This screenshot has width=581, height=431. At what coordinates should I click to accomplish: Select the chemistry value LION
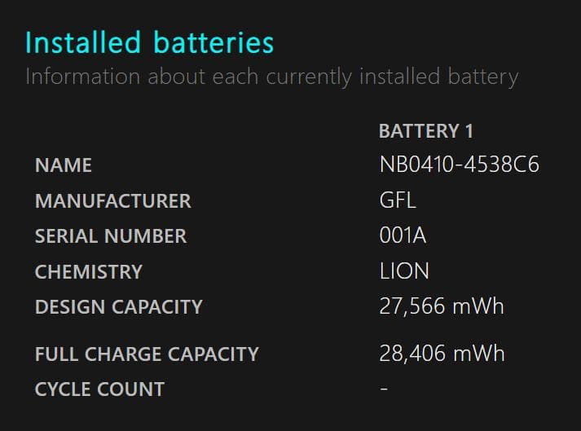tap(404, 272)
